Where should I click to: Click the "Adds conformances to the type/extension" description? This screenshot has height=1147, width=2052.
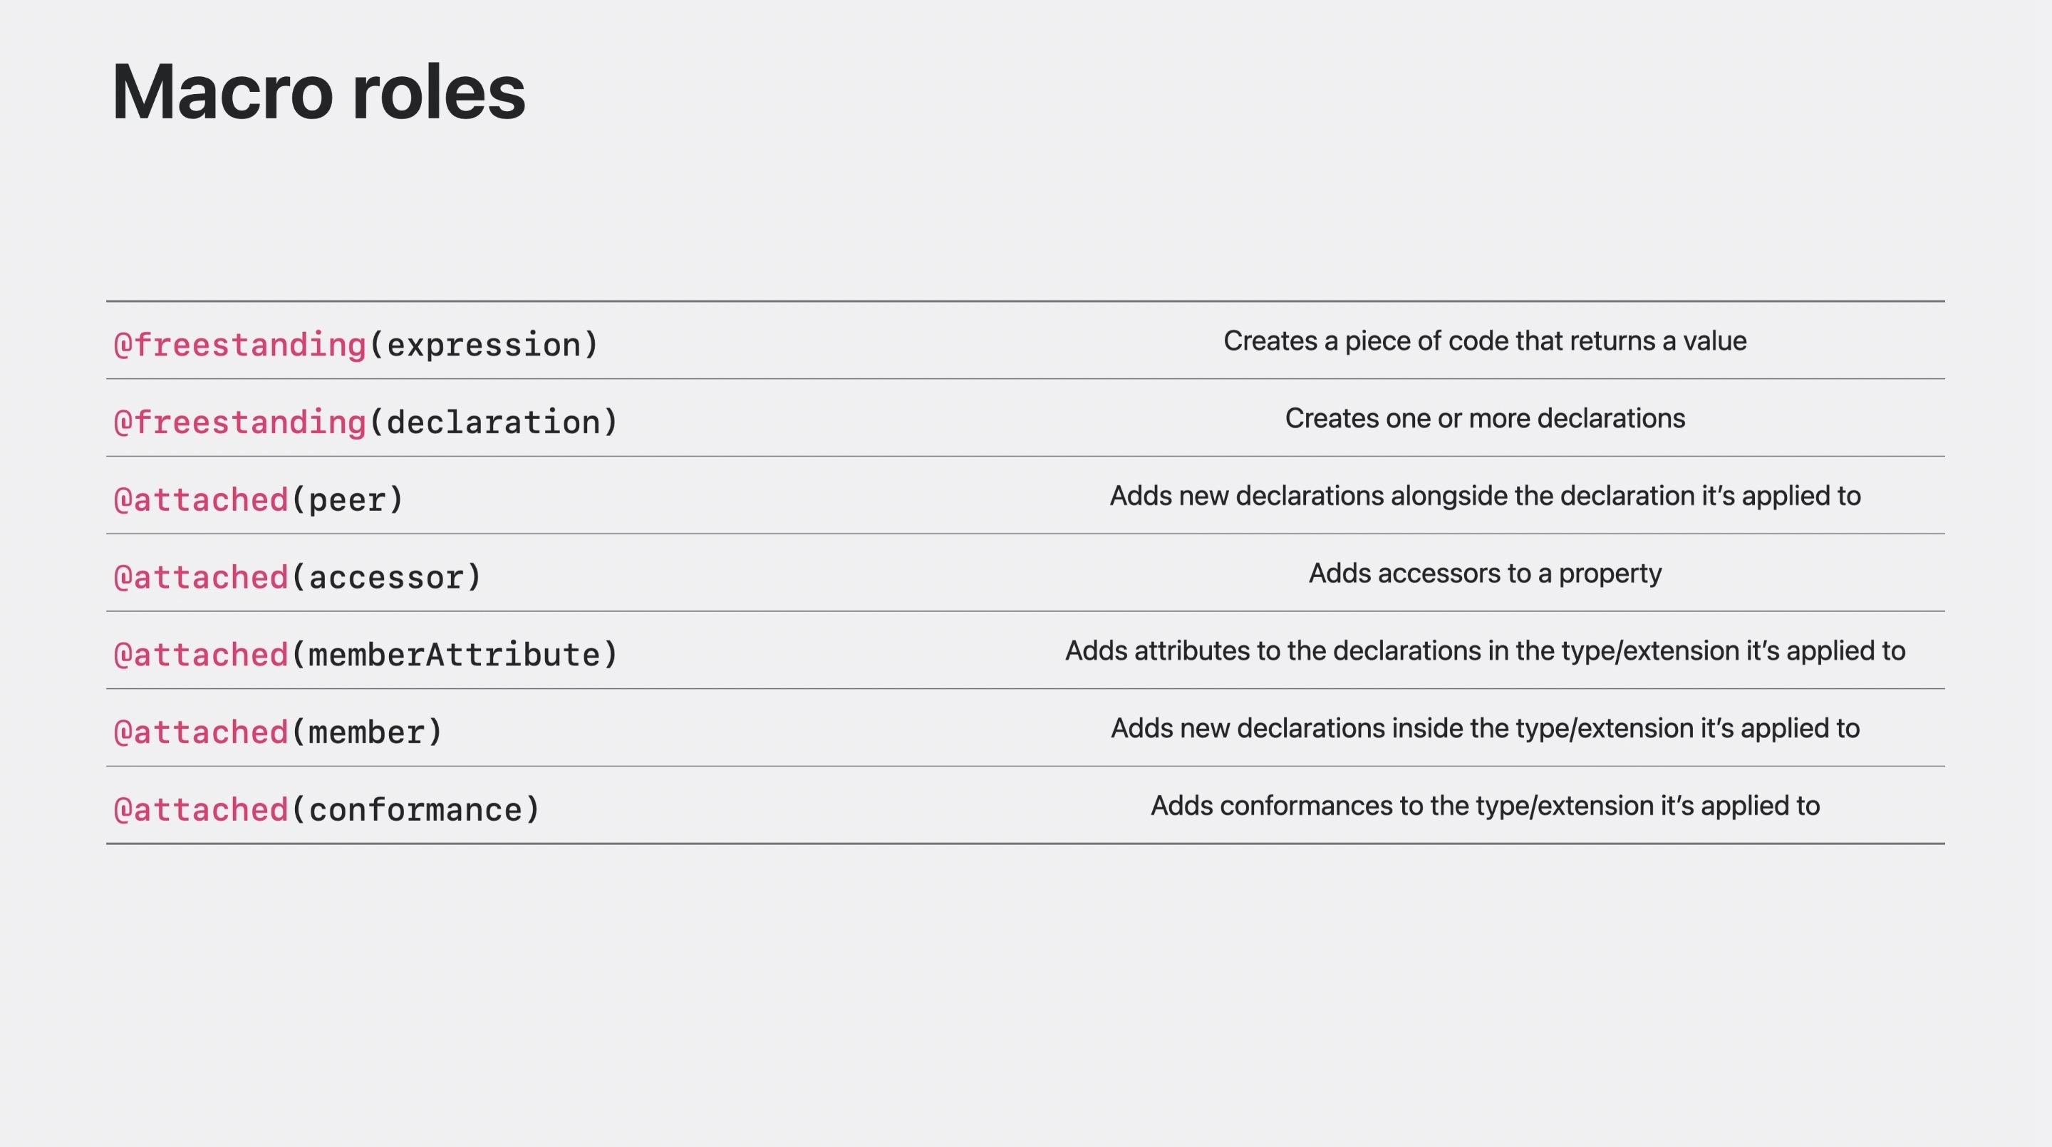(1485, 805)
